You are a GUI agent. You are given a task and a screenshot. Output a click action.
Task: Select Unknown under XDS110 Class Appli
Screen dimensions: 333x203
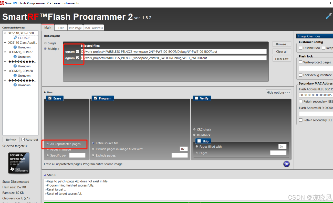(24, 47)
